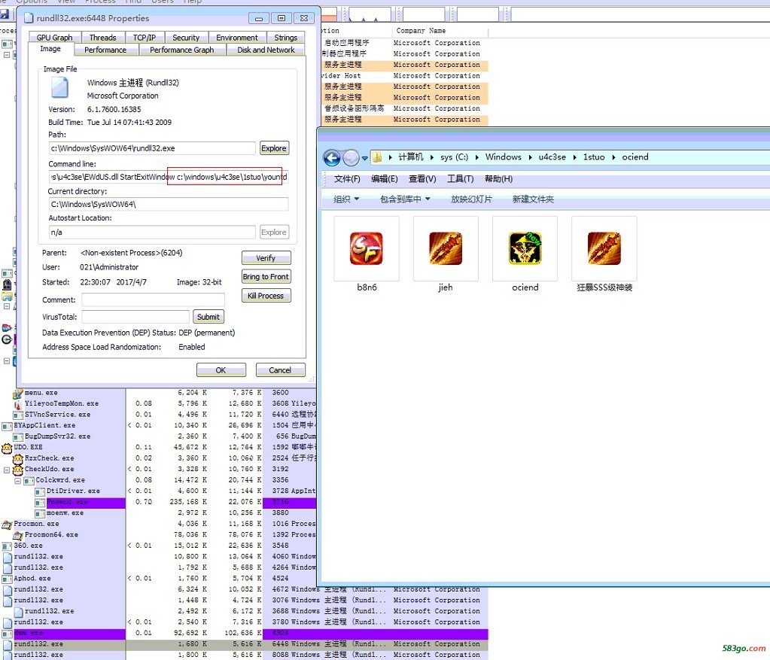Viewport: 770px width, 660px height.
Task: Click the Current directory text field
Action: pos(168,204)
